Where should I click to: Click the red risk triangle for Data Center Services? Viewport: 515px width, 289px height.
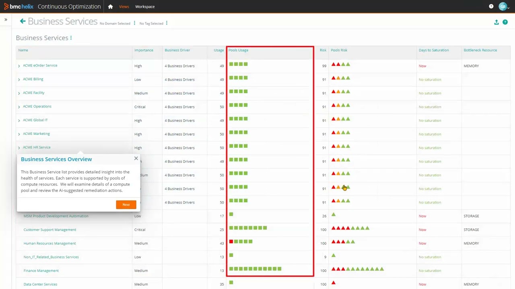(x=334, y=283)
